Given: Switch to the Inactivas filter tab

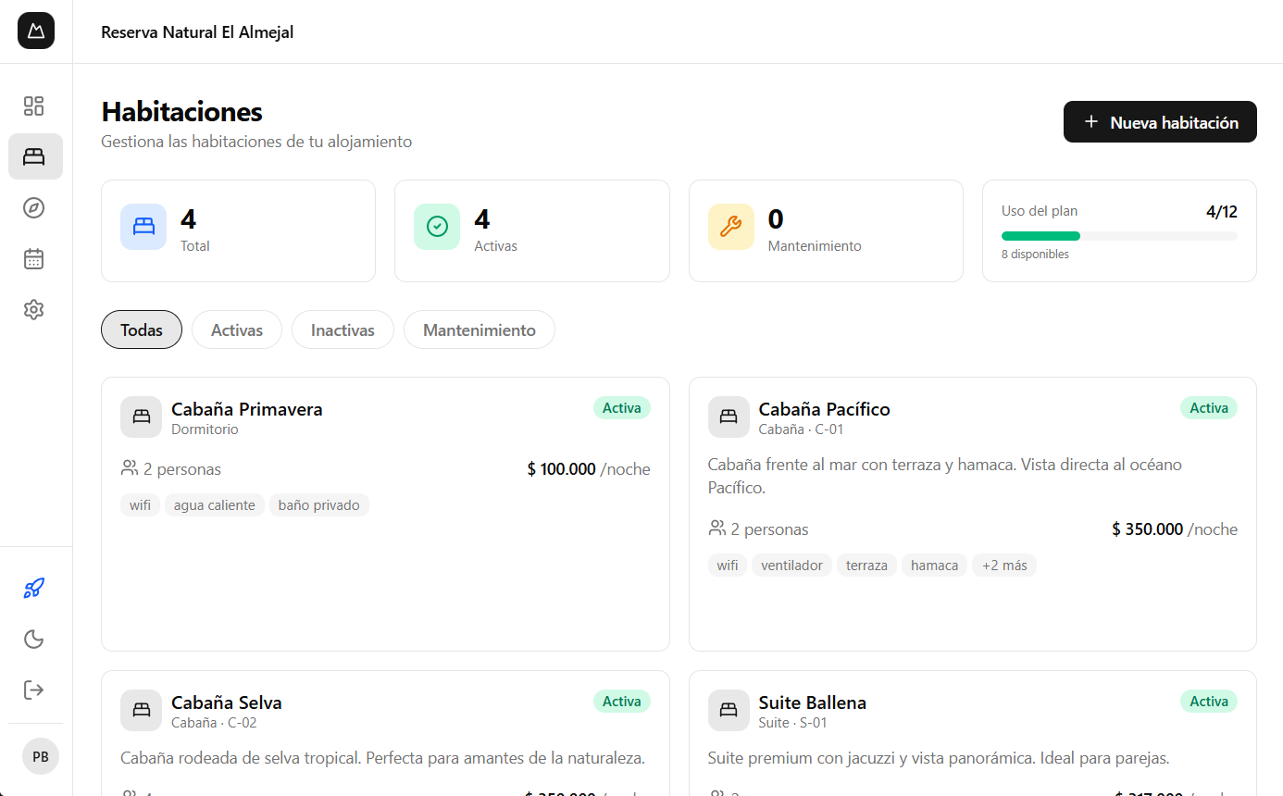Looking at the screenshot, I should click(x=343, y=330).
